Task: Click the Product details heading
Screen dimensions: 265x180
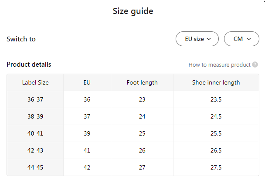Action: (29, 65)
